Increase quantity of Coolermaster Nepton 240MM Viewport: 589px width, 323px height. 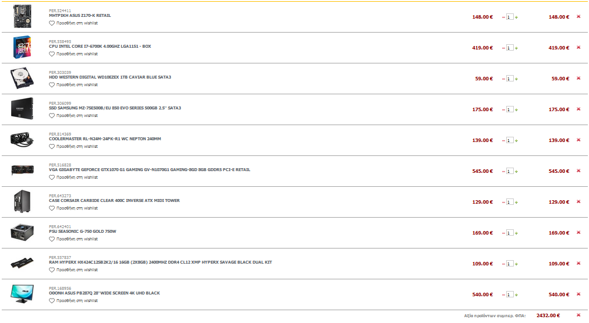tap(516, 140)
